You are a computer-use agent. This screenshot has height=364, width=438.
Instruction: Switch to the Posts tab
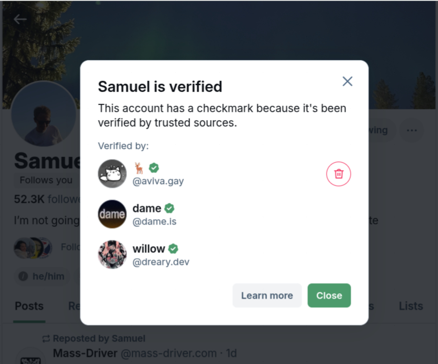29,306
